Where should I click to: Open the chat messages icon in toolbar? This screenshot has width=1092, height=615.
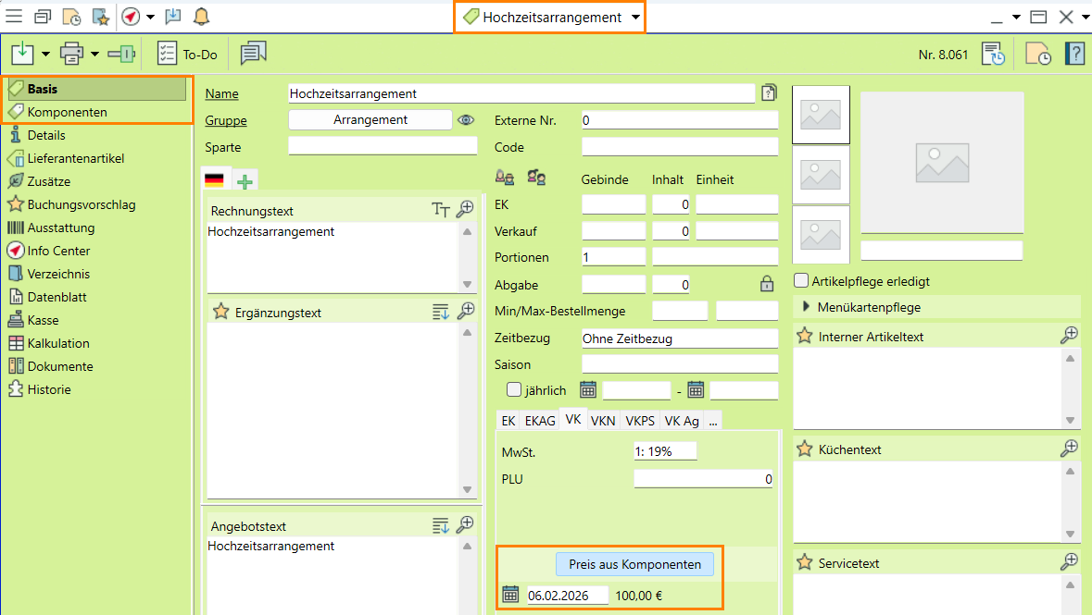tap(253, 54)
